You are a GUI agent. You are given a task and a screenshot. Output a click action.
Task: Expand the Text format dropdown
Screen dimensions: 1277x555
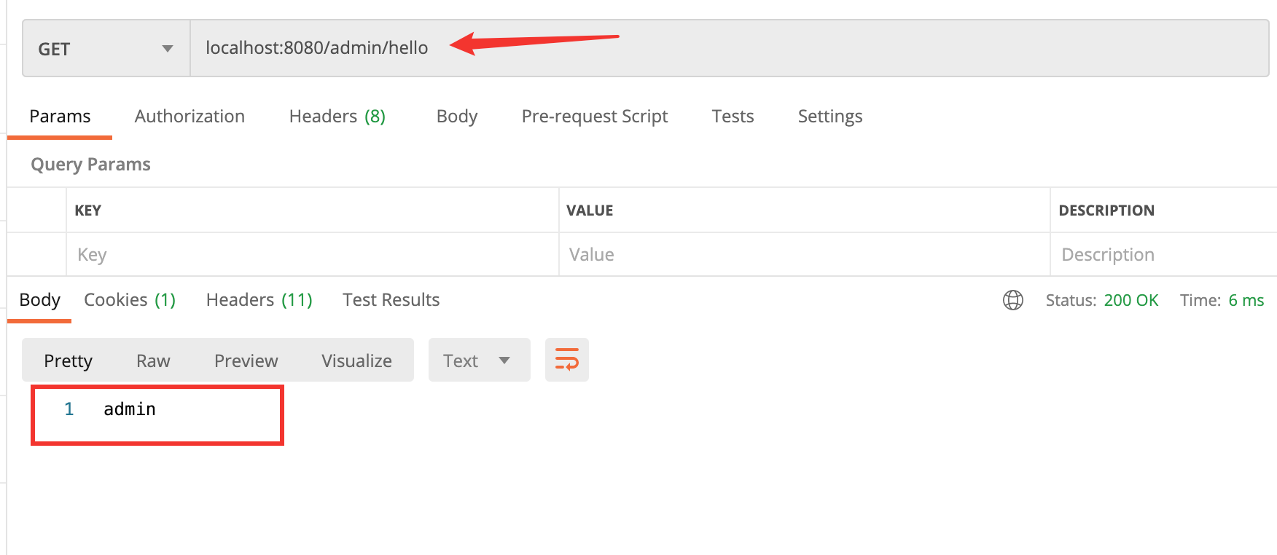[x=479, y=361]
